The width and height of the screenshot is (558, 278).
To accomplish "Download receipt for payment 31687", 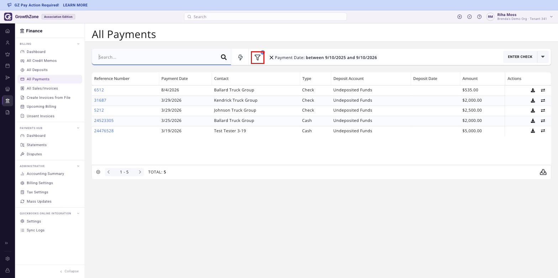I will [x=533, y=101].
